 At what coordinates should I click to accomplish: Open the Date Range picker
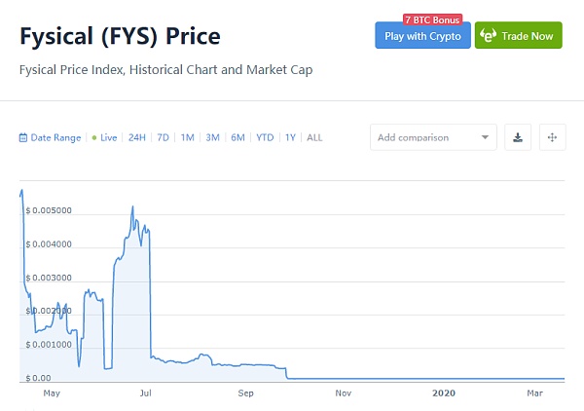[x=55, y=138]
